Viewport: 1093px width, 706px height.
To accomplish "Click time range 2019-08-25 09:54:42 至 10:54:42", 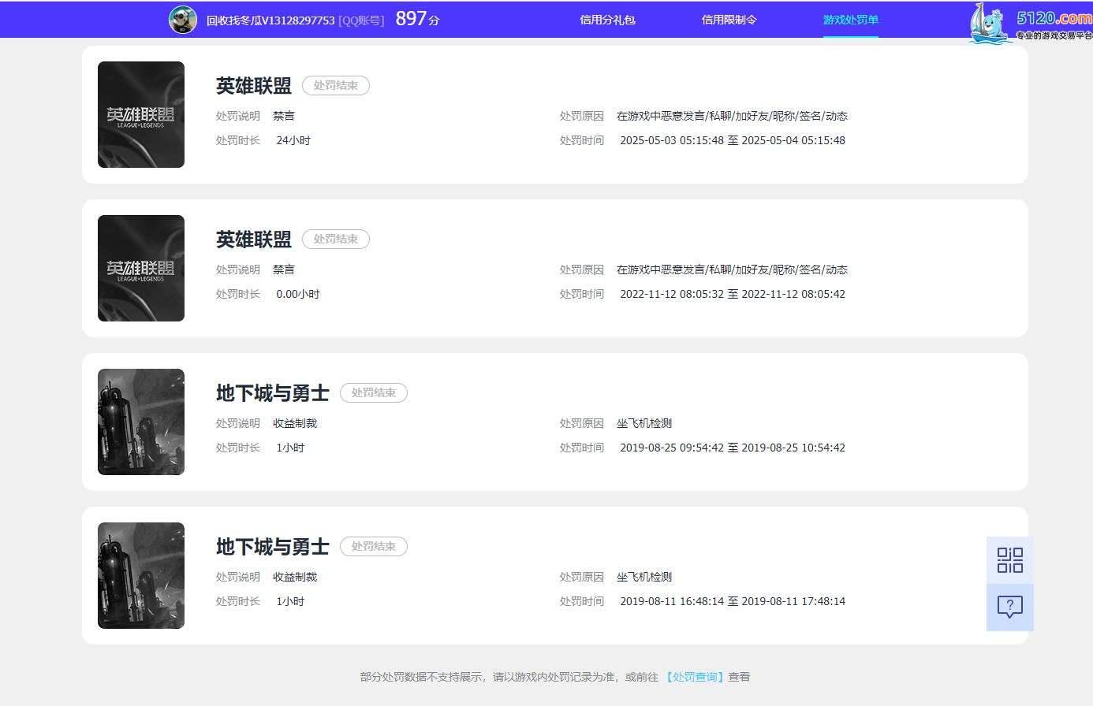I will coord(733,448).
